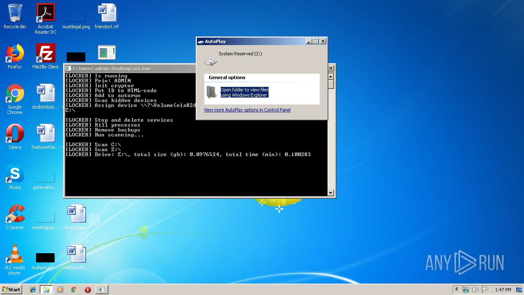Open Windows Media Player taskbar icon

[60, 290]
